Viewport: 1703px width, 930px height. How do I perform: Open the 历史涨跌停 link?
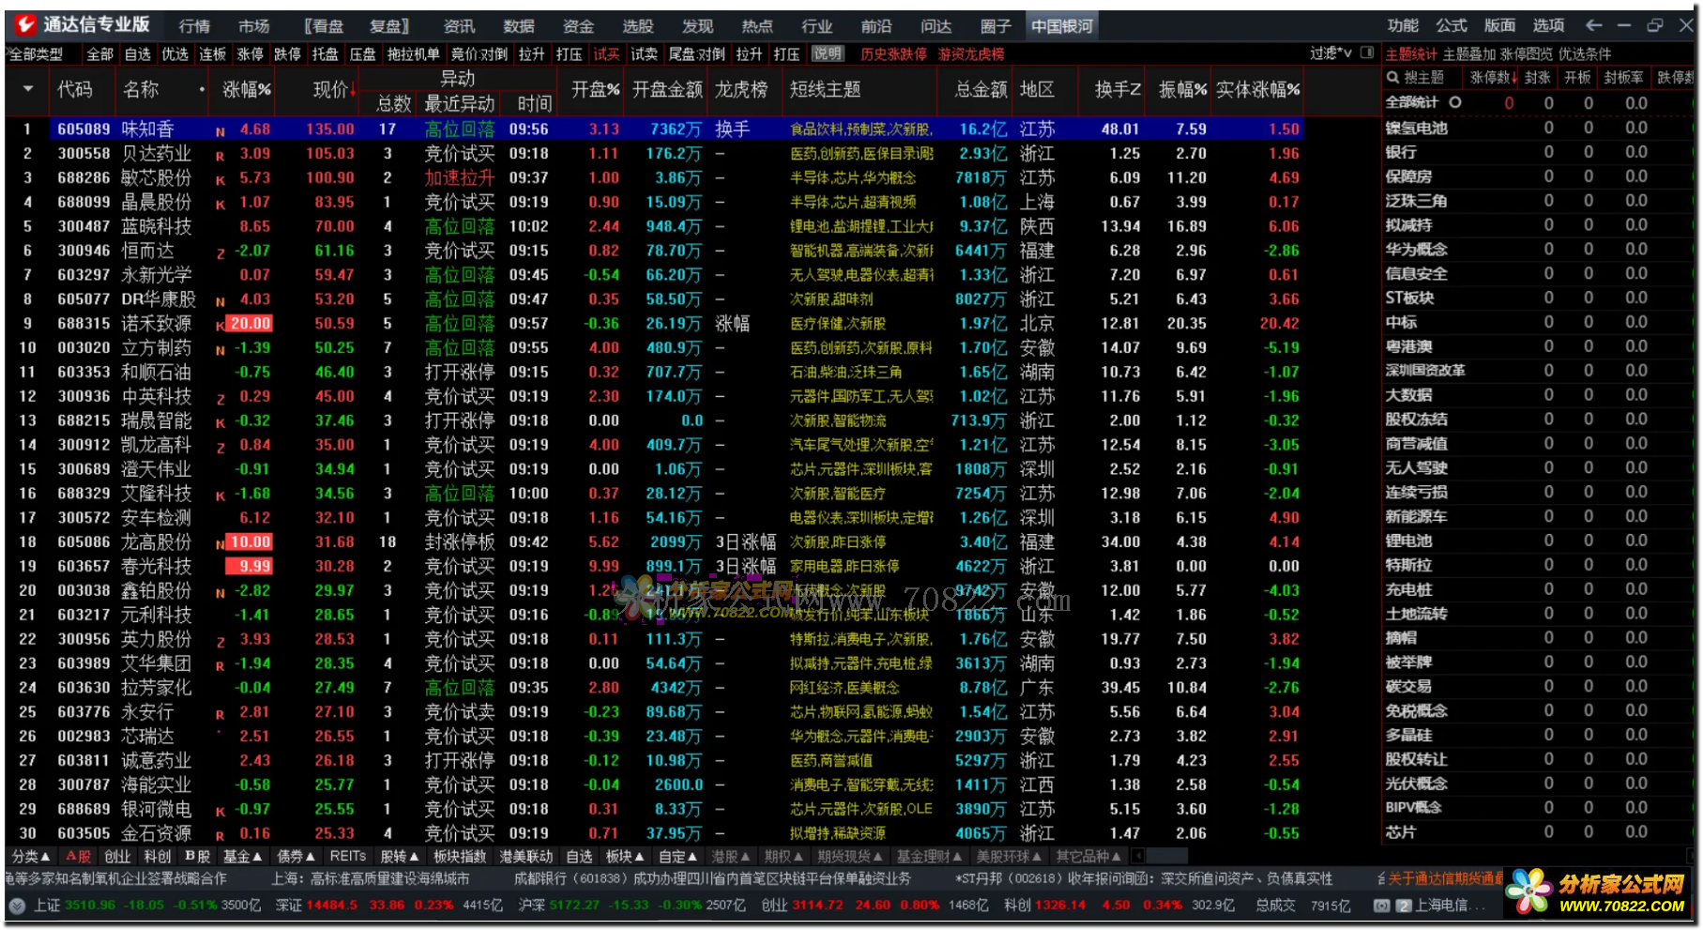[x=894, y=54]
